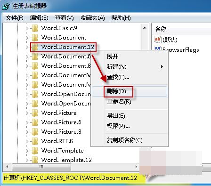Image resolution: width=211 pixels, height=186 pixels.
Task: Open the 编辑(E) menu
Action: point(39,18)
